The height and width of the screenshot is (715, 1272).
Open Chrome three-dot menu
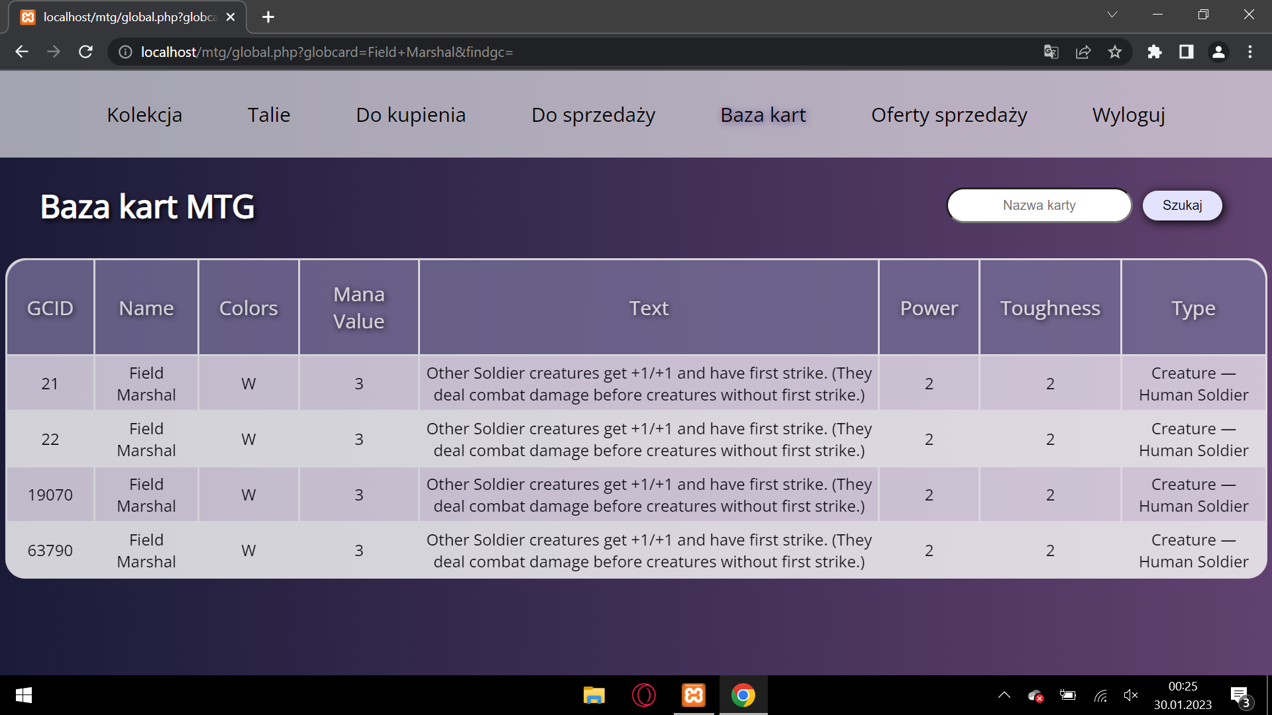point(1250,52)
